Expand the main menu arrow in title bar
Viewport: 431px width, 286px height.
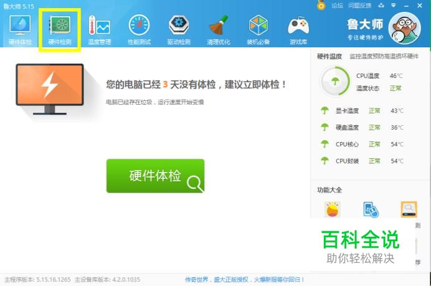[x=394, y=5]
